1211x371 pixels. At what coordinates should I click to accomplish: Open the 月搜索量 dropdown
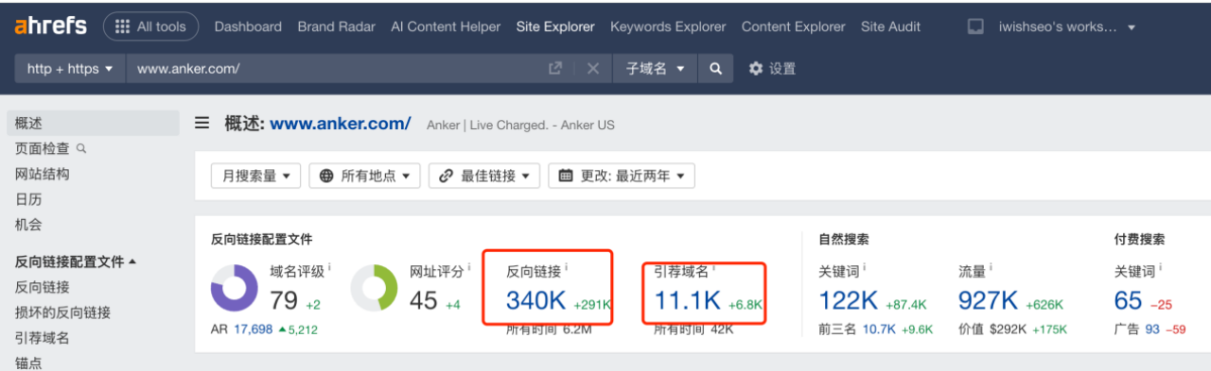pos(255,176)
